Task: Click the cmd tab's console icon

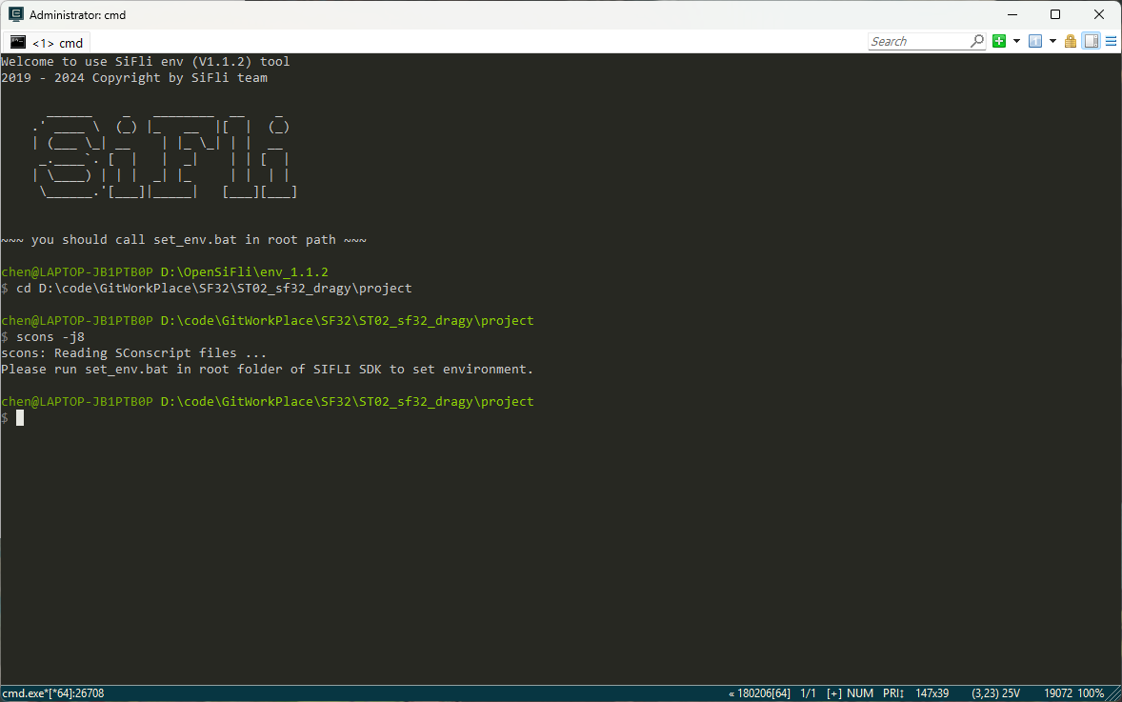Action: pos(18,42)
